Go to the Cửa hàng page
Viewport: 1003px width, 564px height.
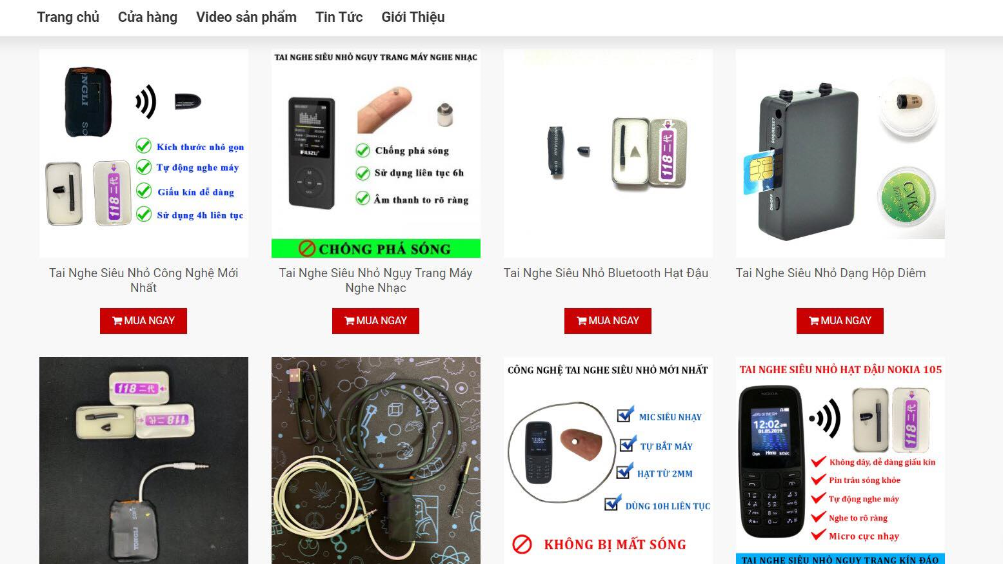click(x=148, y=17)
